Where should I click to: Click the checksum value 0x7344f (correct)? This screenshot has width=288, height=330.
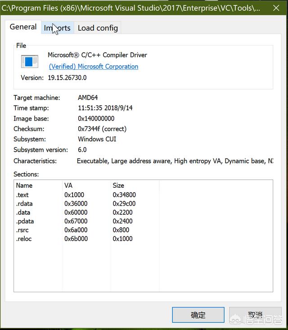click(x=102, y=129)
